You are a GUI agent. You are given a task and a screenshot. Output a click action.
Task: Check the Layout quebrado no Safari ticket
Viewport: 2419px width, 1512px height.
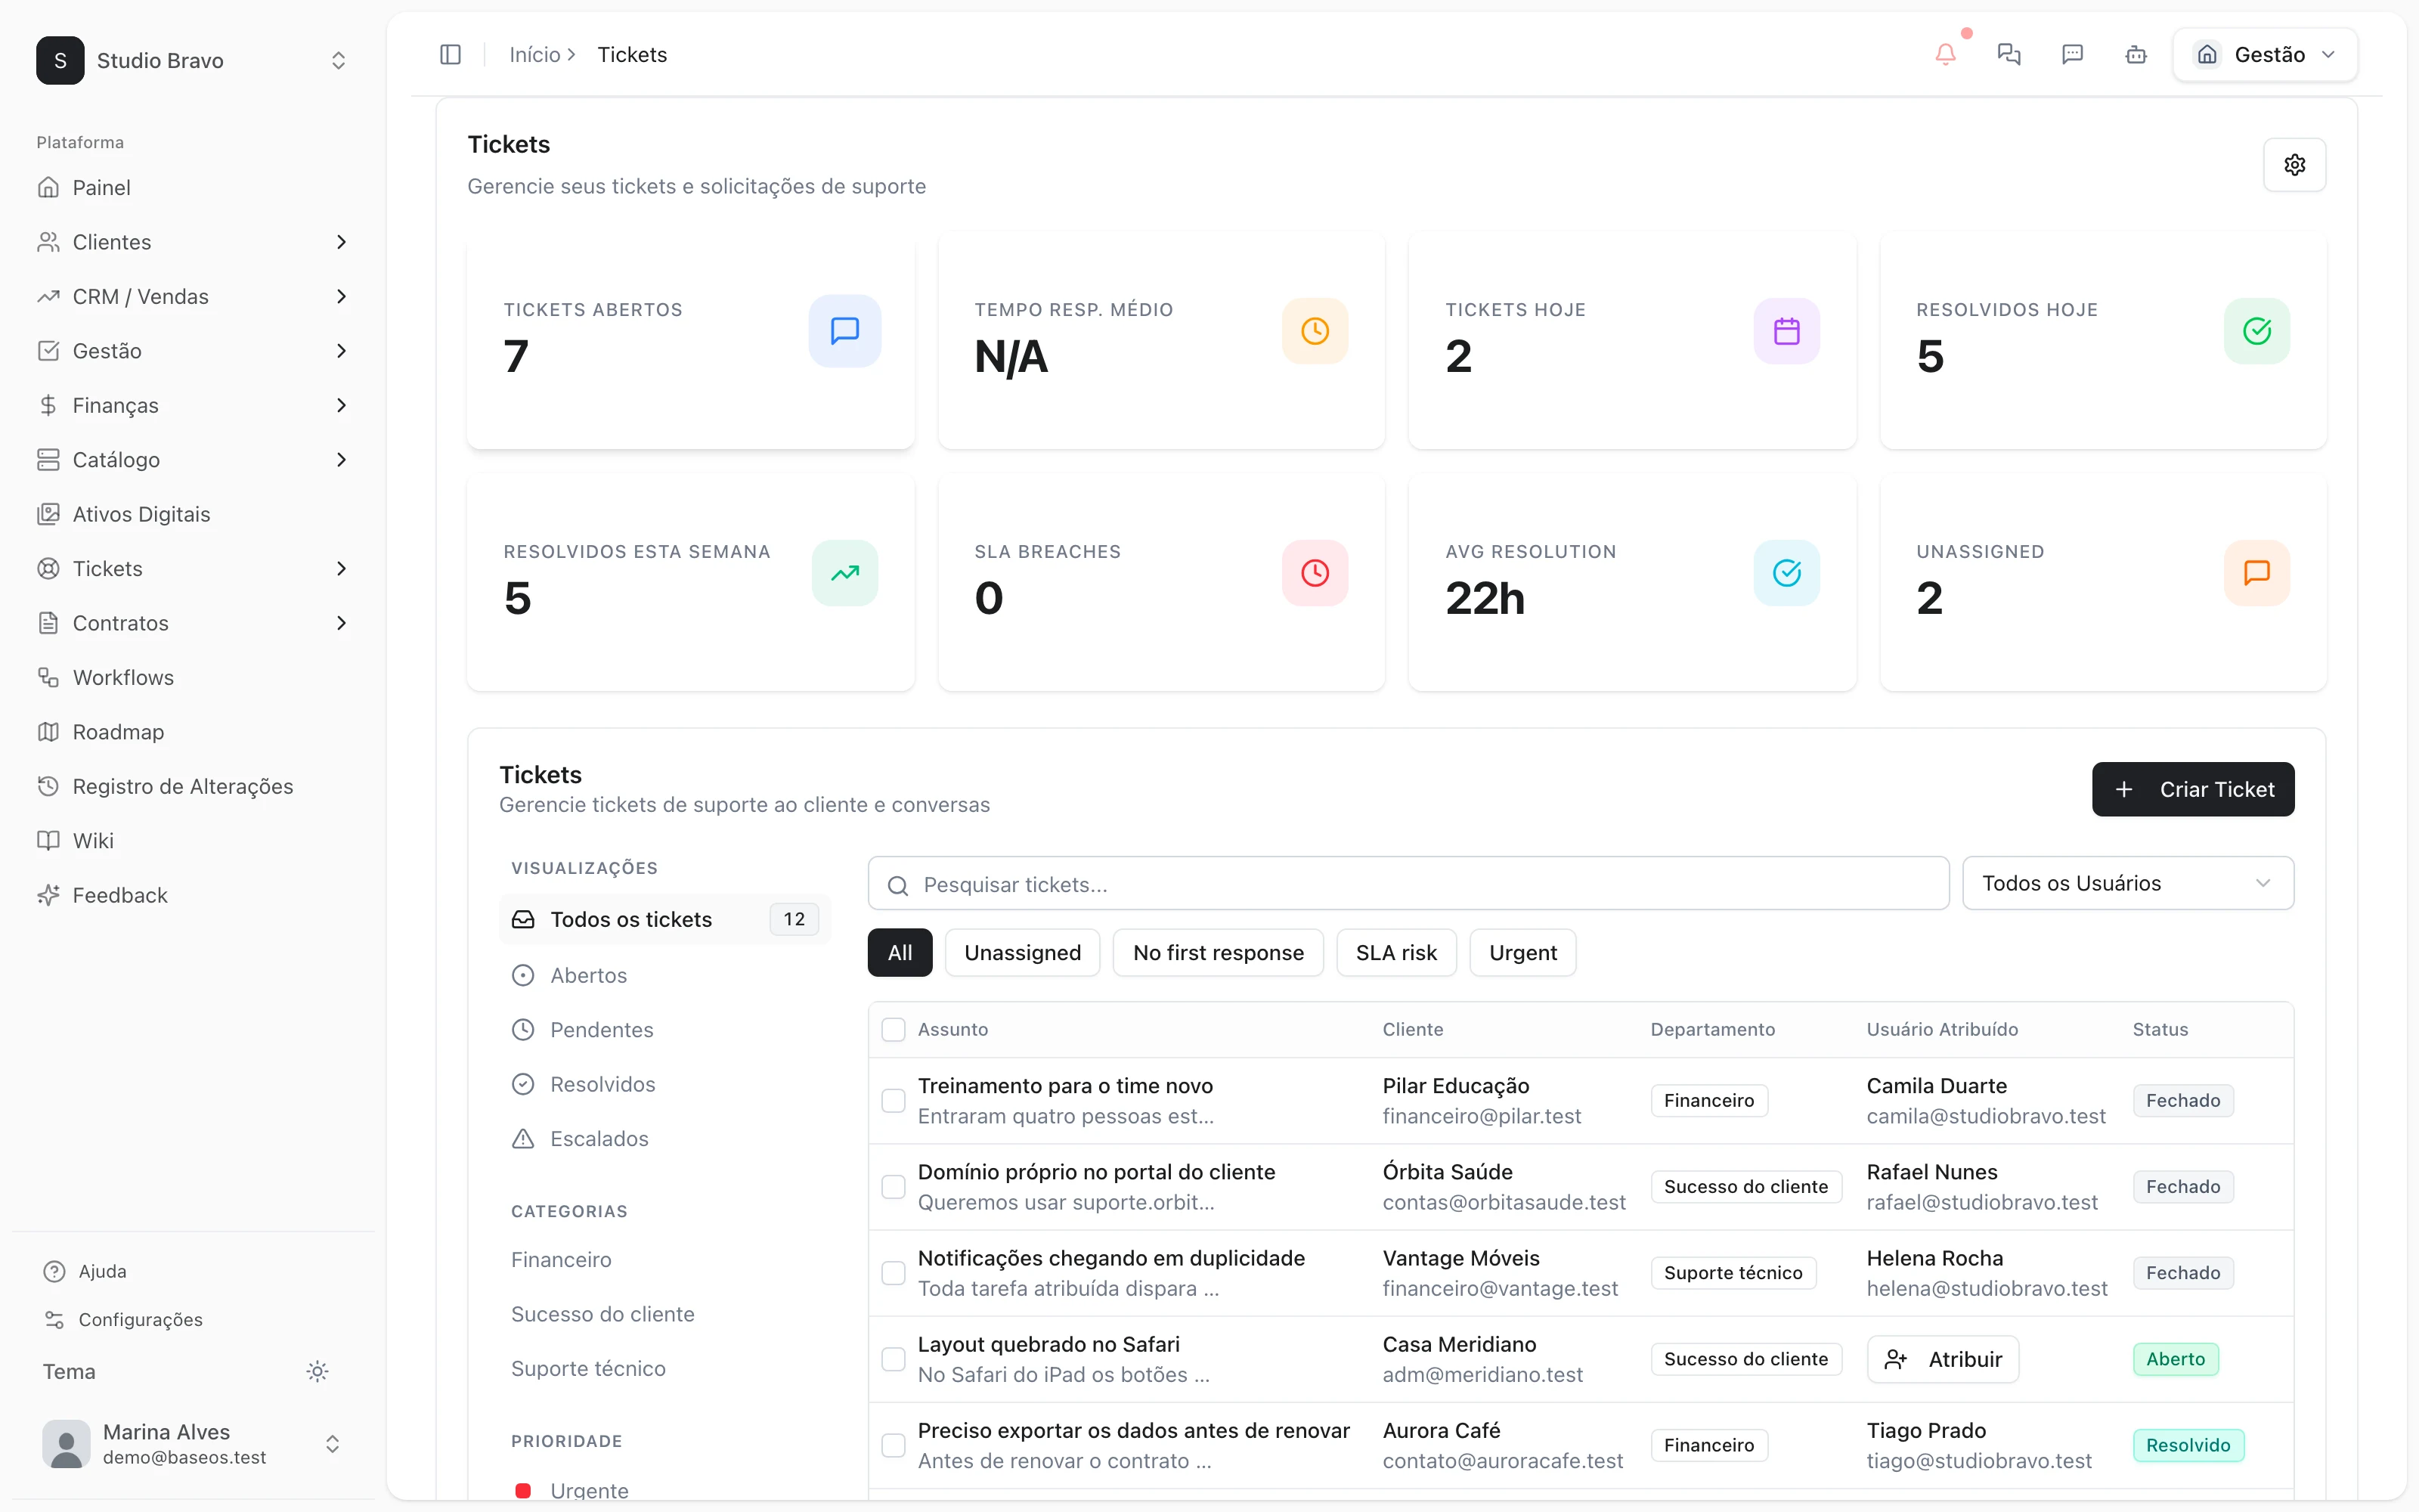[x=894, y=1359]
